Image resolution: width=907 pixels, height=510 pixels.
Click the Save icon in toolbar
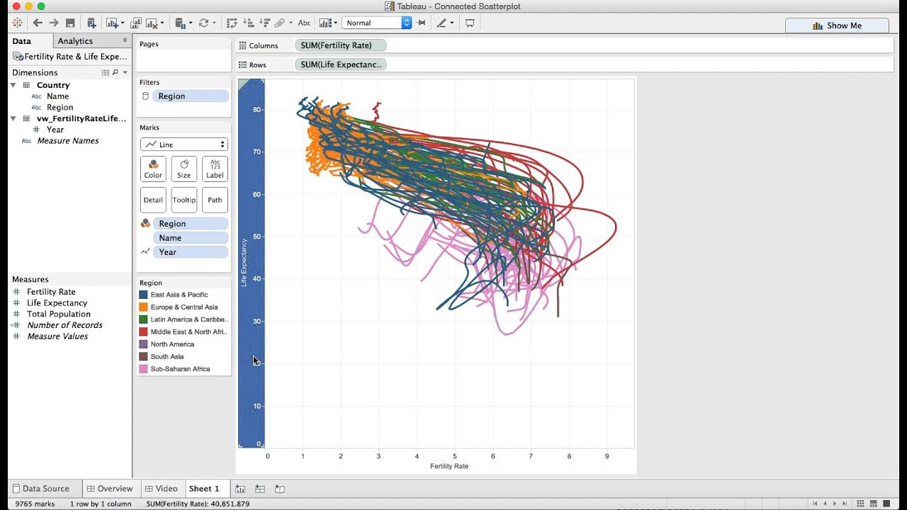click(70, 23)
